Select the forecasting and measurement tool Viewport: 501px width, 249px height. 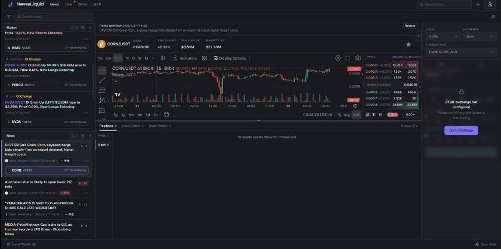pyautogui.click(x=102, y=111)
